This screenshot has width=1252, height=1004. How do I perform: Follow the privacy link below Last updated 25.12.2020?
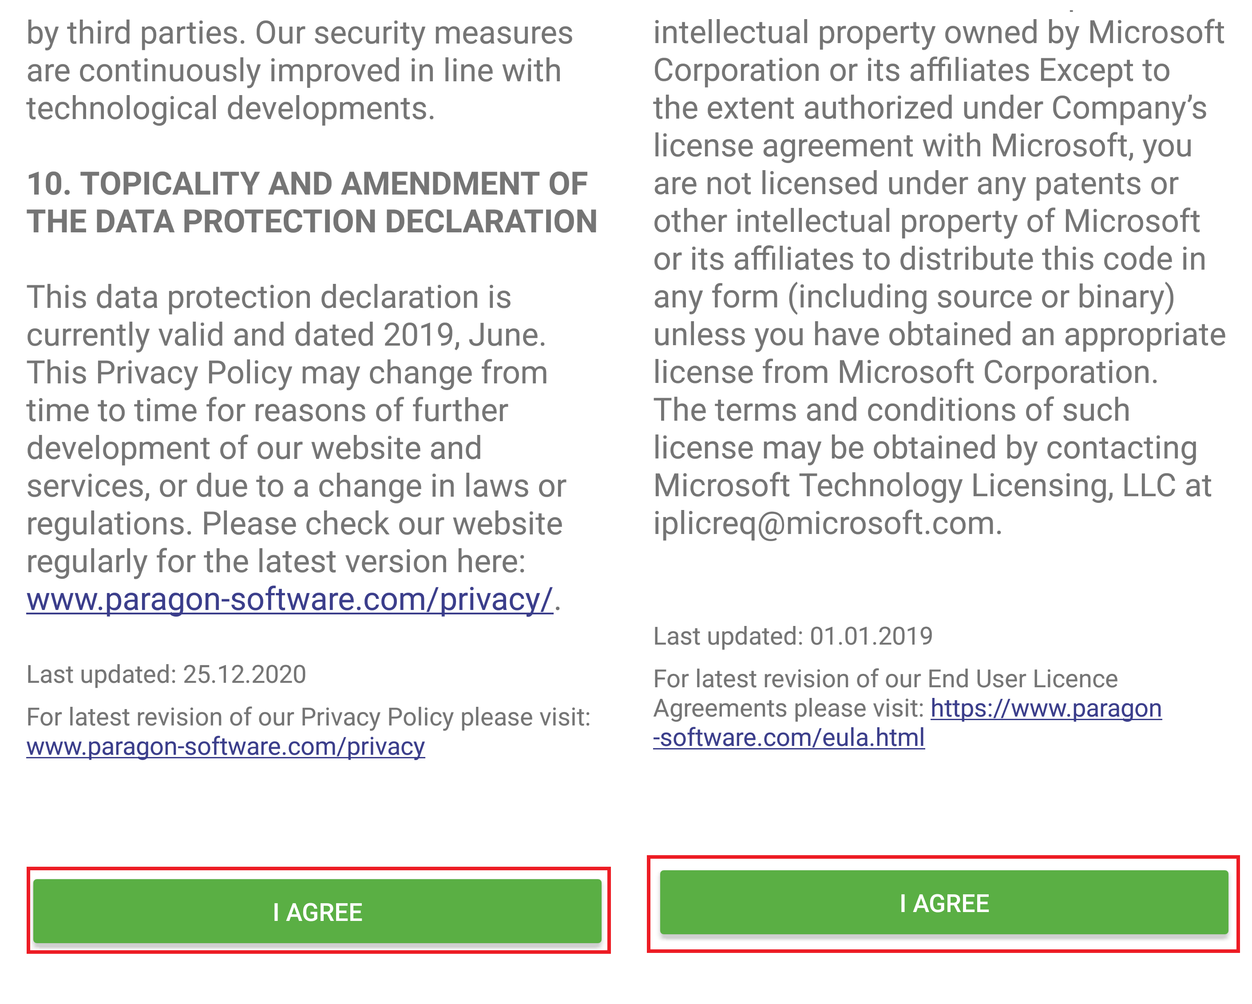click(226, 746)
